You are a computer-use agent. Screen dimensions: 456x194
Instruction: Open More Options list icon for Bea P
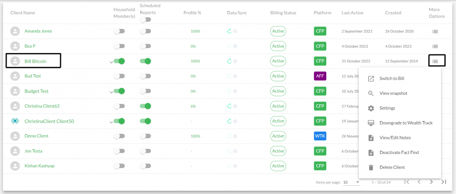[435, 46]
